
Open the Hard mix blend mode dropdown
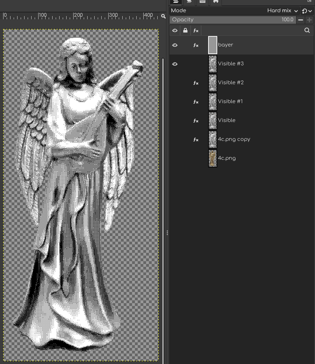[x=282, y=11]
